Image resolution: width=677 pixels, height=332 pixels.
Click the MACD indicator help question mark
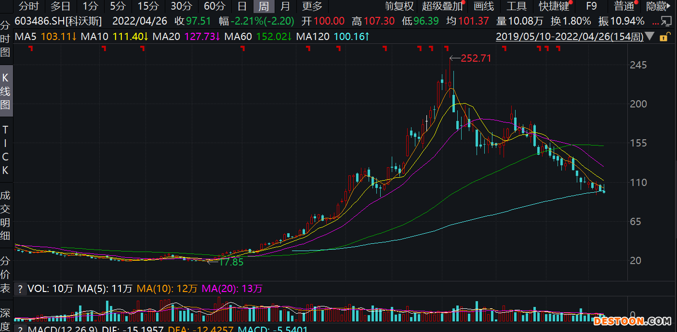(20, 329)
